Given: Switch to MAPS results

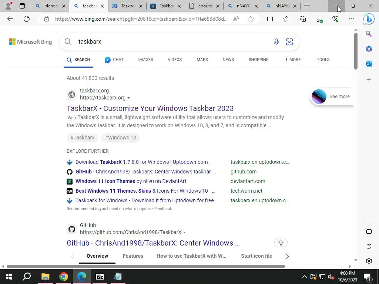Looking at the screenshot, I should [202, 60].
